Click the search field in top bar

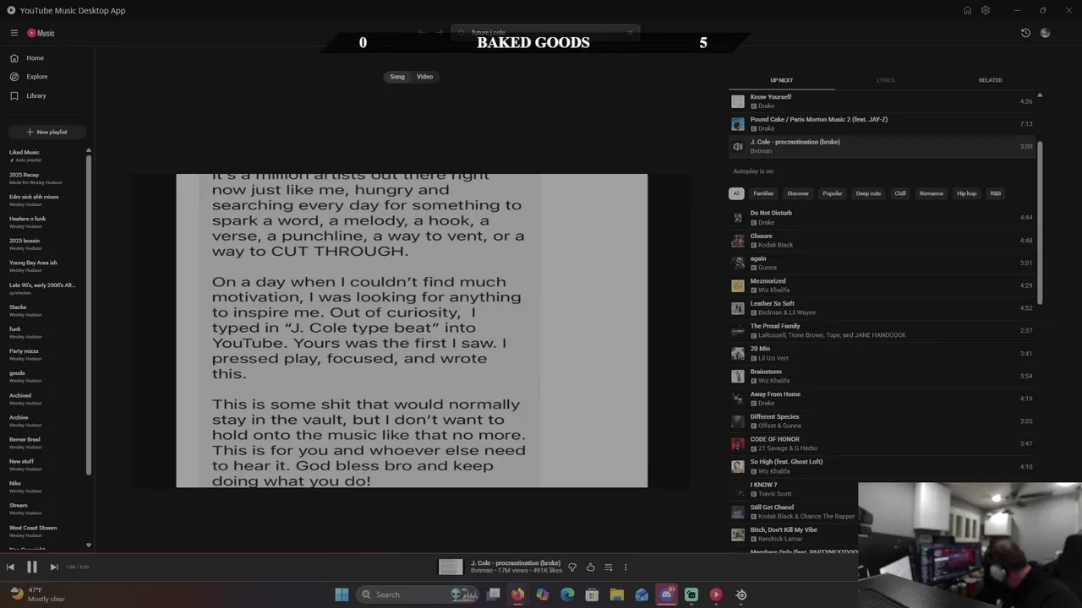click(x=545, y=33)
